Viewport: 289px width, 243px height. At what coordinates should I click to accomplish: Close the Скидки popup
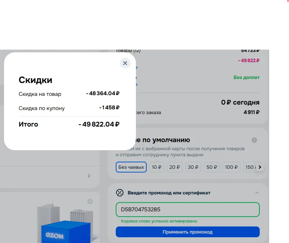(x=125, y=63)
